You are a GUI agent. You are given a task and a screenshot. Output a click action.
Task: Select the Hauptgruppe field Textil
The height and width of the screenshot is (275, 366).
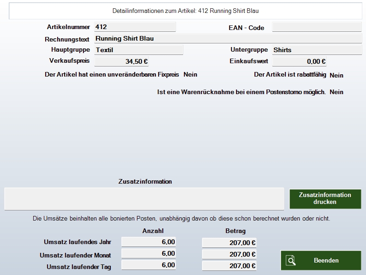[138, 50]
